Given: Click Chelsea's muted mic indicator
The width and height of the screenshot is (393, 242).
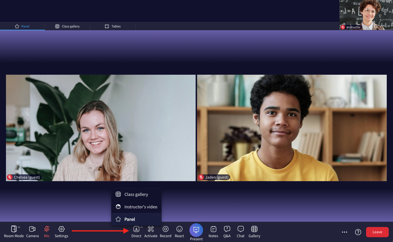Looking at the screenshot, I should pyautogui.click(x=10, y=177).
